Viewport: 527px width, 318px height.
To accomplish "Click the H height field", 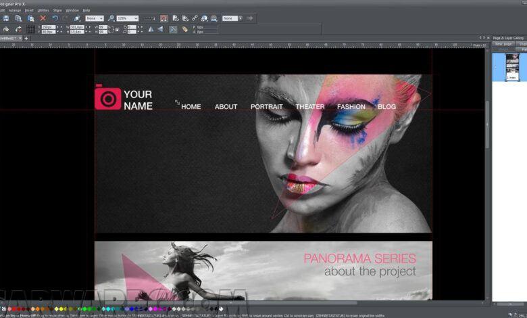I will click(x=77, y=32).
